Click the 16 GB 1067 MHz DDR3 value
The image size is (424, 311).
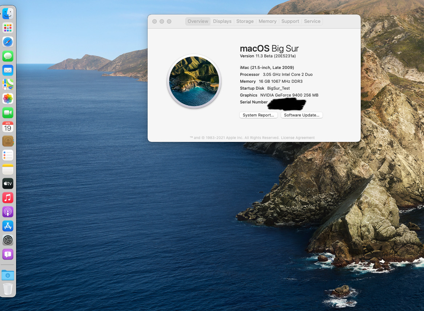click(x=281, y=81)
